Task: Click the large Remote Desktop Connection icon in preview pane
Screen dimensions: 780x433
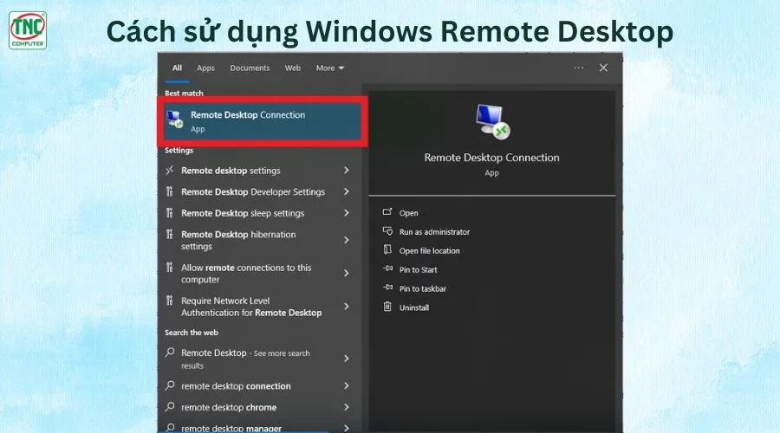Action: pos(492,122)
